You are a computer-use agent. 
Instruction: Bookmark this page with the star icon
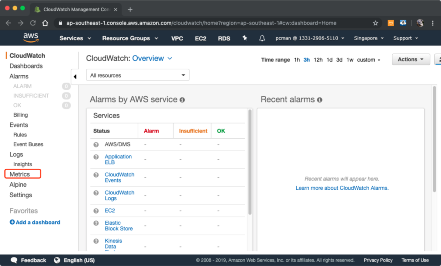(376, 23)
